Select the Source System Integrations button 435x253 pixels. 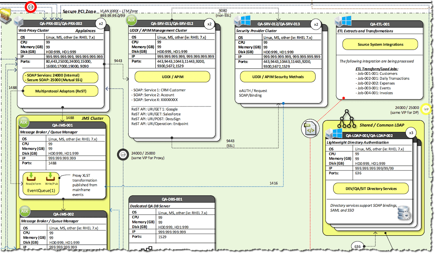tap(380, 44)
